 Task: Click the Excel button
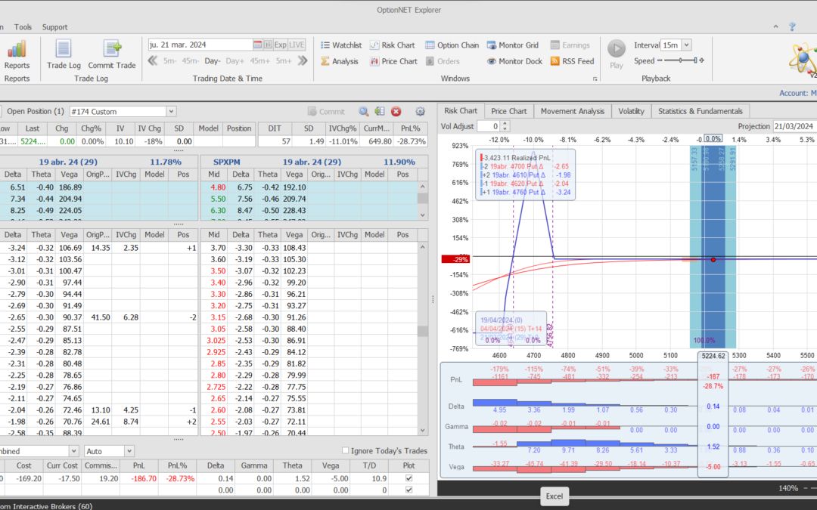(554, 496)
